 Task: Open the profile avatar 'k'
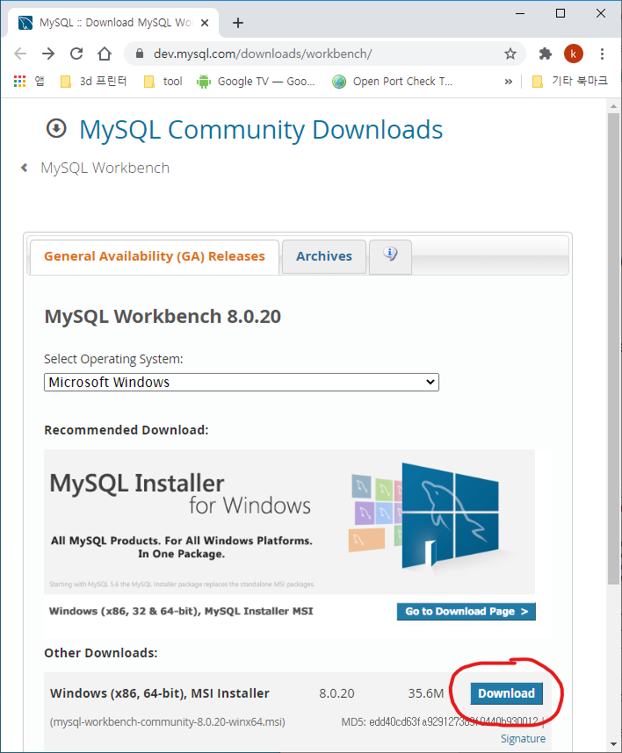point(574,54)
